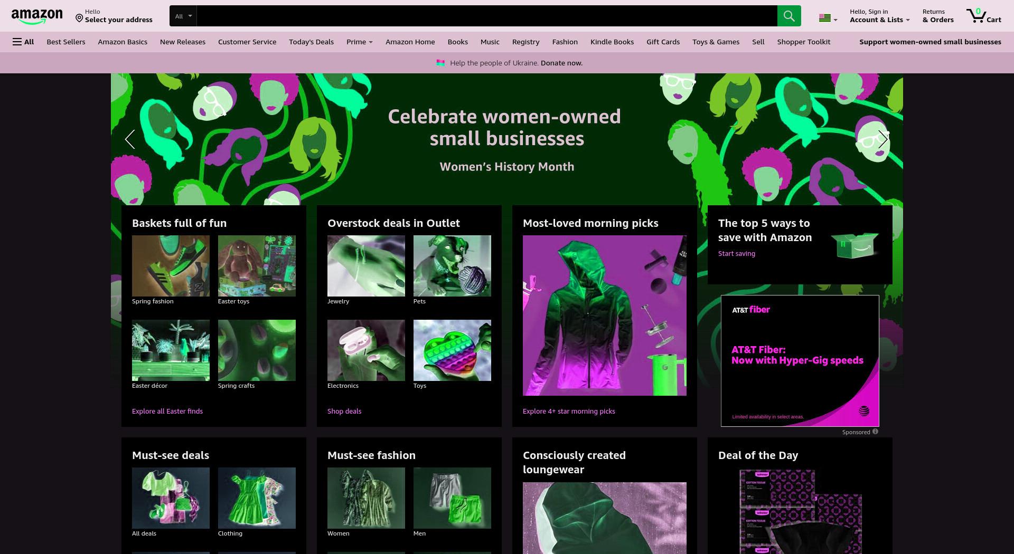The height and width of the screenshot is (554, 1014).
Task: Open Amazon Basics in nav bar
Action: click(123, 42)
